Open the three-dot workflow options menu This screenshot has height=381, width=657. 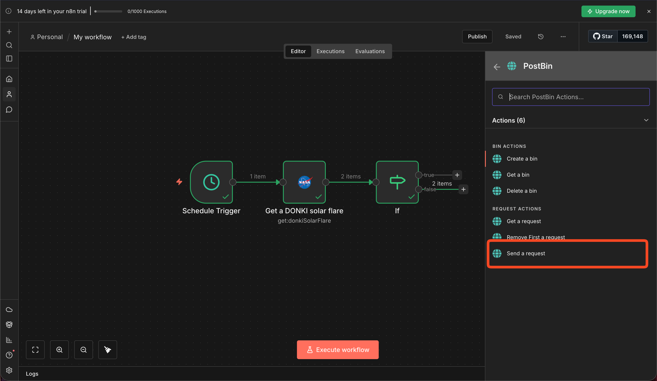(x=563, y=37)
